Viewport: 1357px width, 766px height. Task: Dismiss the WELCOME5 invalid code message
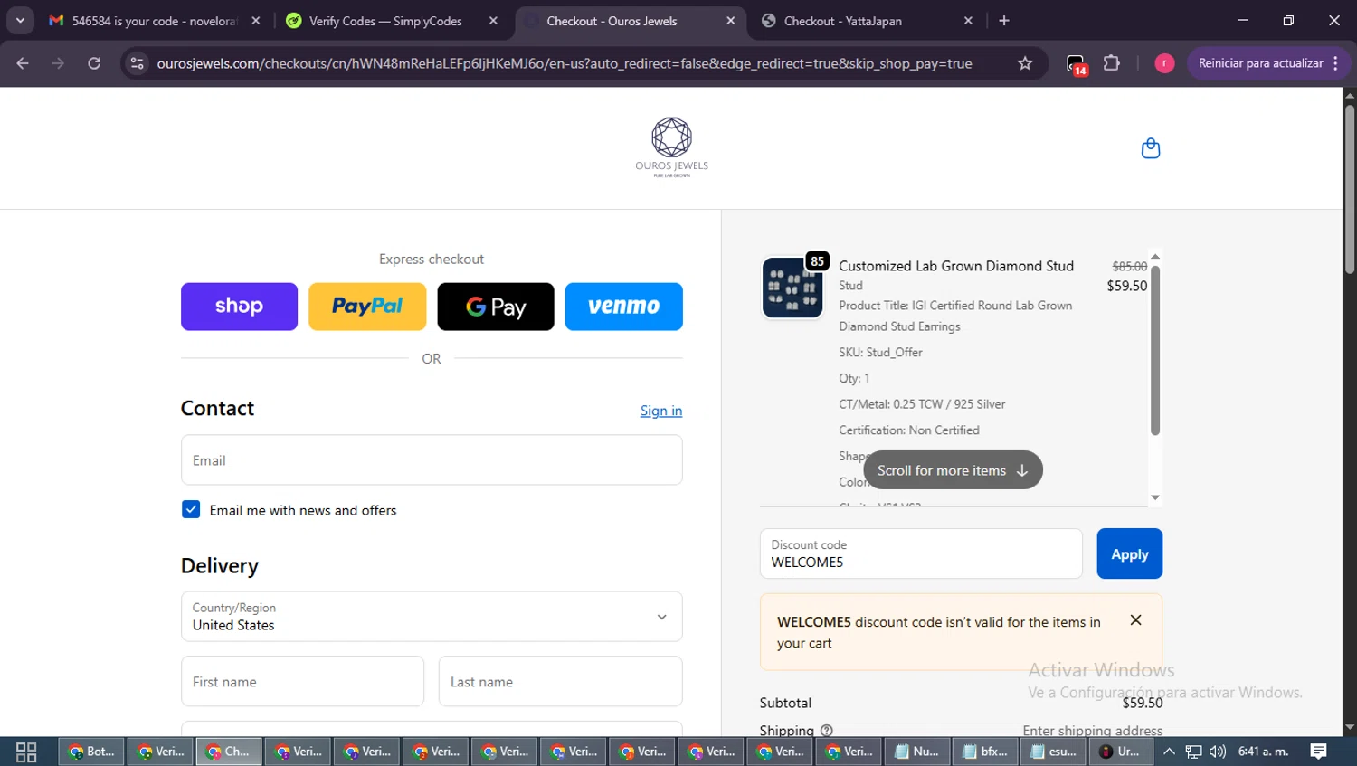point(1135,620)
